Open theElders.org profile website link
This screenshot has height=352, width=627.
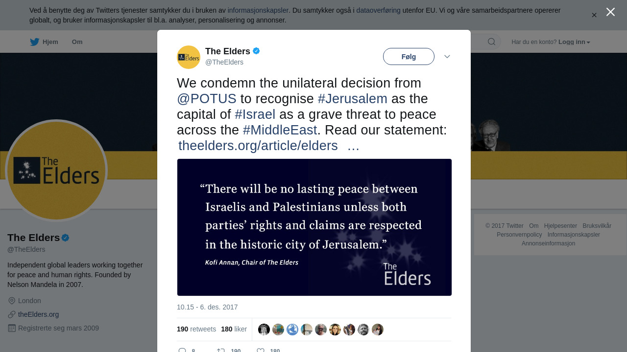click(38, 314)
